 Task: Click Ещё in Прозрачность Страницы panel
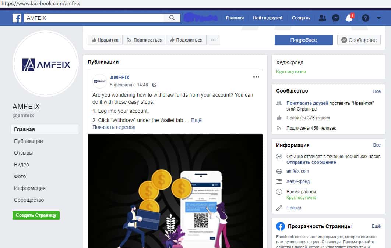[376, 226]
